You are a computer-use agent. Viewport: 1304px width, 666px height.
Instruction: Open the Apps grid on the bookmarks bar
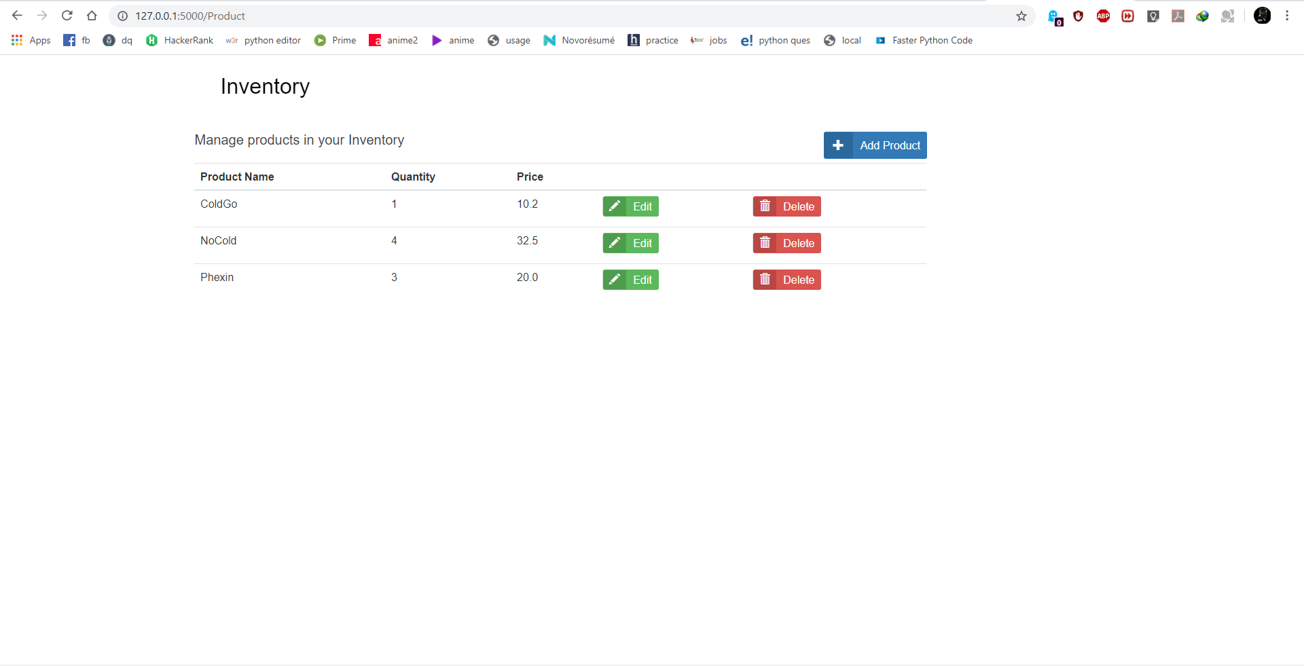16,40
